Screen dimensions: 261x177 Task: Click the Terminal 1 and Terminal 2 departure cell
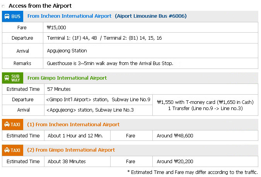click(150, 38)
